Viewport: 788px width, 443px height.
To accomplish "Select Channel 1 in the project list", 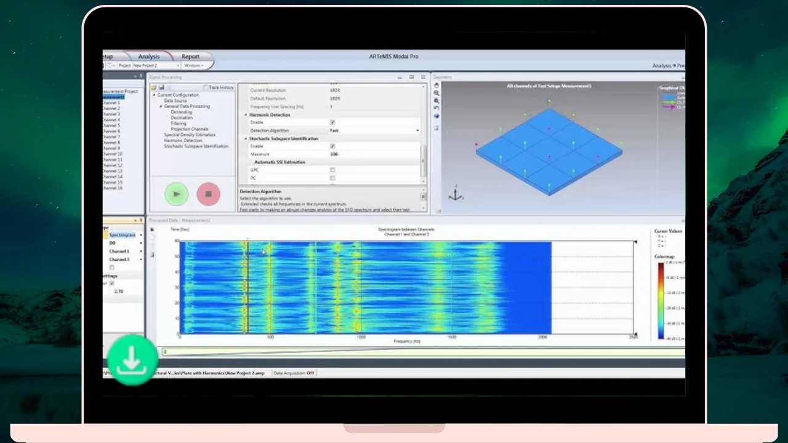I will (x=111, y=103).
